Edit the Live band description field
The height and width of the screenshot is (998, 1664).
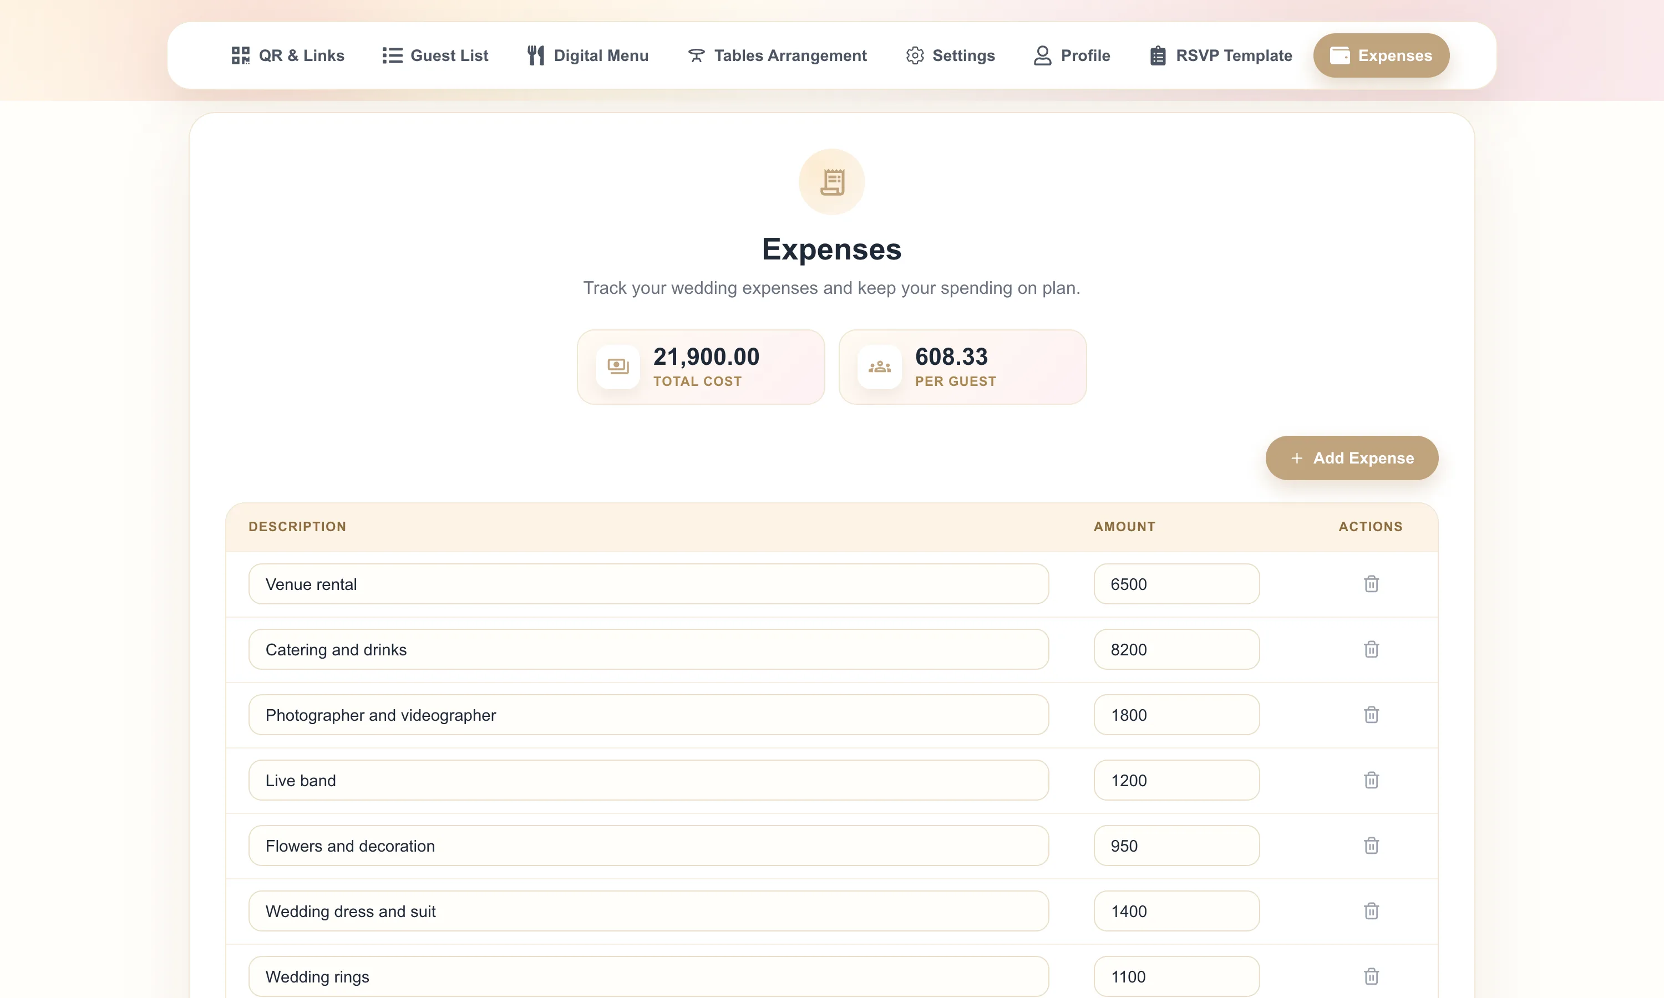point(648,780)
